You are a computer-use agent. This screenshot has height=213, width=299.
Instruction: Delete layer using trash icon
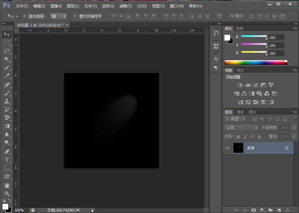287,210
